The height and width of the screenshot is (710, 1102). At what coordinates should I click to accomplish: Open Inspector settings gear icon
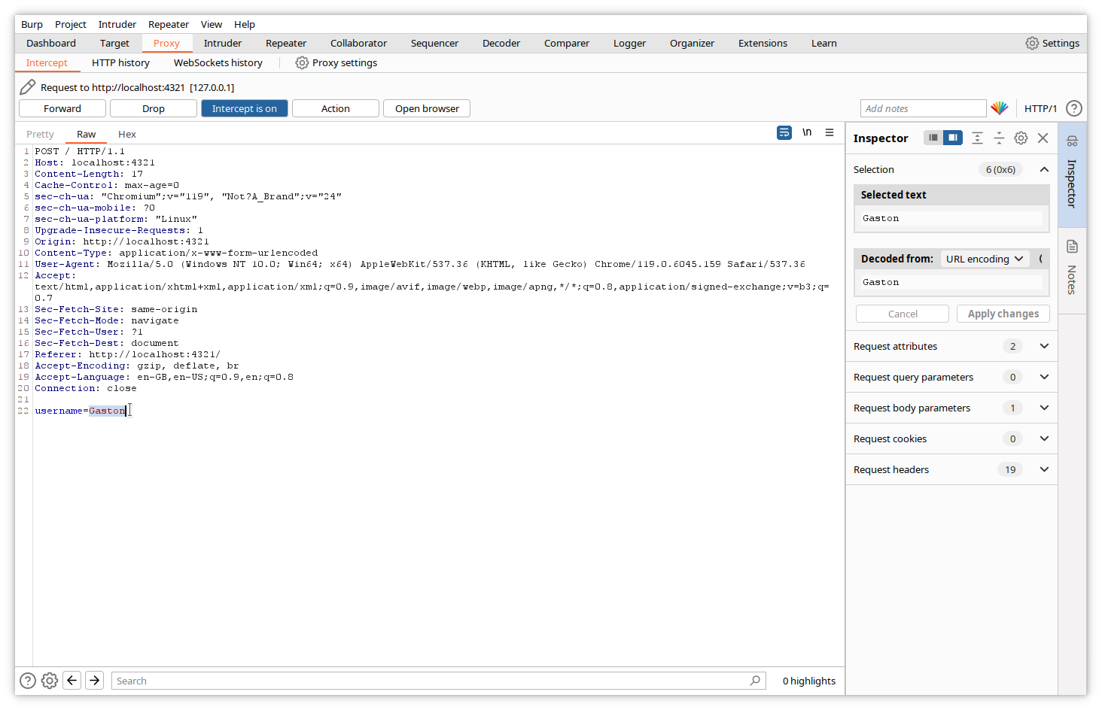click(1021, 138)
